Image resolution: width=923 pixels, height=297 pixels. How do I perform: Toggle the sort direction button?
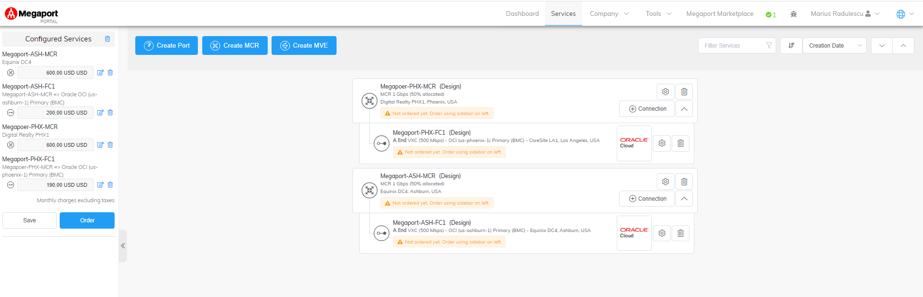(x=791, y=46)
